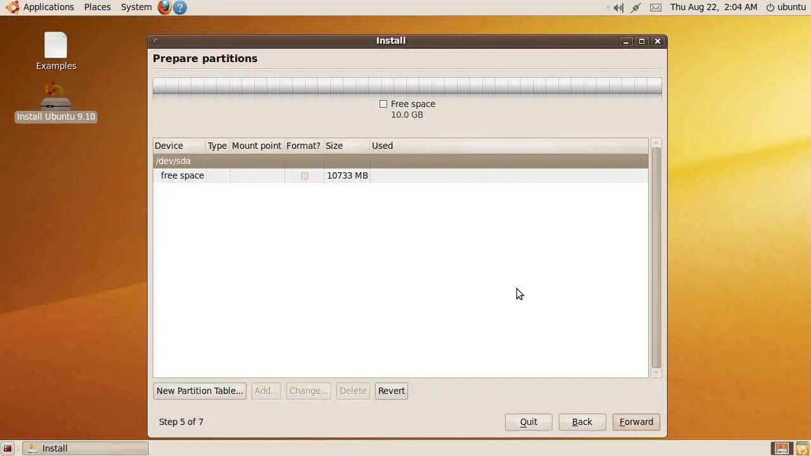Image resolution: width=811 pixels, height=456 pixels.
Task: Open the Help icon in top panel
Action: (x=180, y=8)
